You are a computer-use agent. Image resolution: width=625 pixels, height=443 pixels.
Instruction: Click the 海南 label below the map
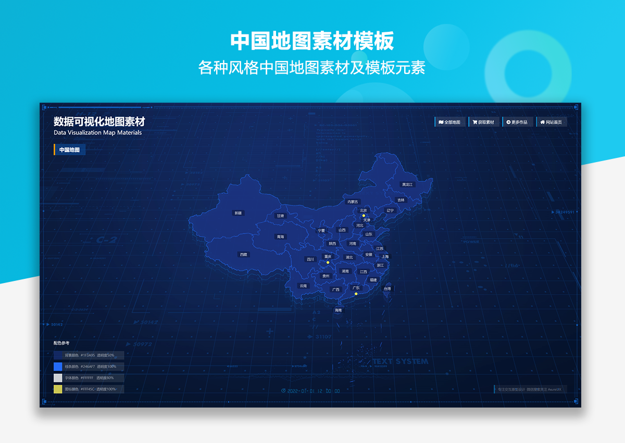click(339, 310)
